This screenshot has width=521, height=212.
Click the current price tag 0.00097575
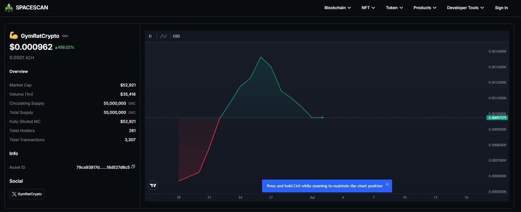click(x=497, y=118)
